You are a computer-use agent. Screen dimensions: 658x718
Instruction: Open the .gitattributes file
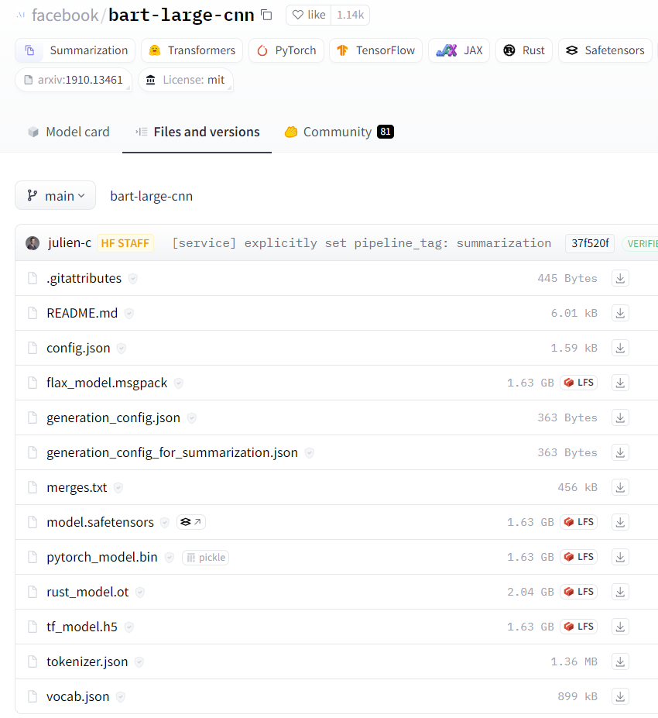pyautogui.click(x=84, y=278)
